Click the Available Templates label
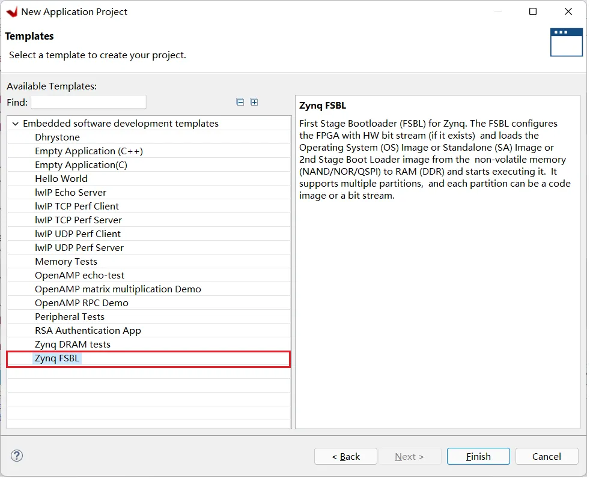The image size is (590, 479). [52, 86]
